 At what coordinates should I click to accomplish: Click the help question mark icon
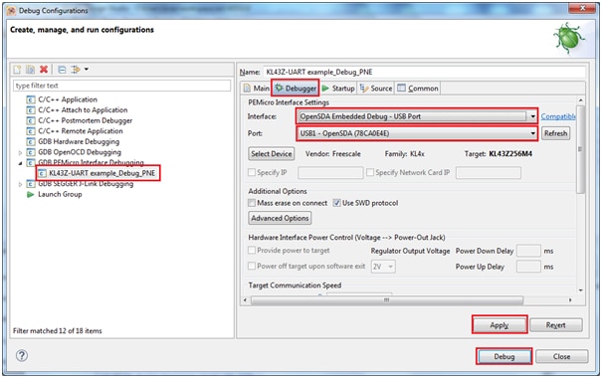[x=22, y=356]
